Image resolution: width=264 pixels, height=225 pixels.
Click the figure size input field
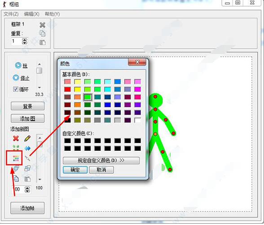pyautogui.click(x=18, y=189)
